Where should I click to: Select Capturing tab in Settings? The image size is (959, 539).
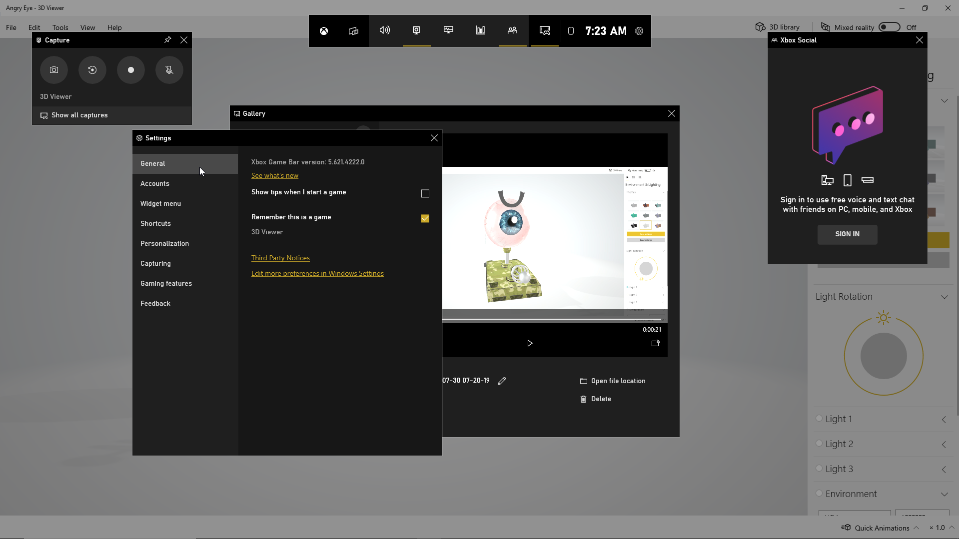[x=185, y=264]
